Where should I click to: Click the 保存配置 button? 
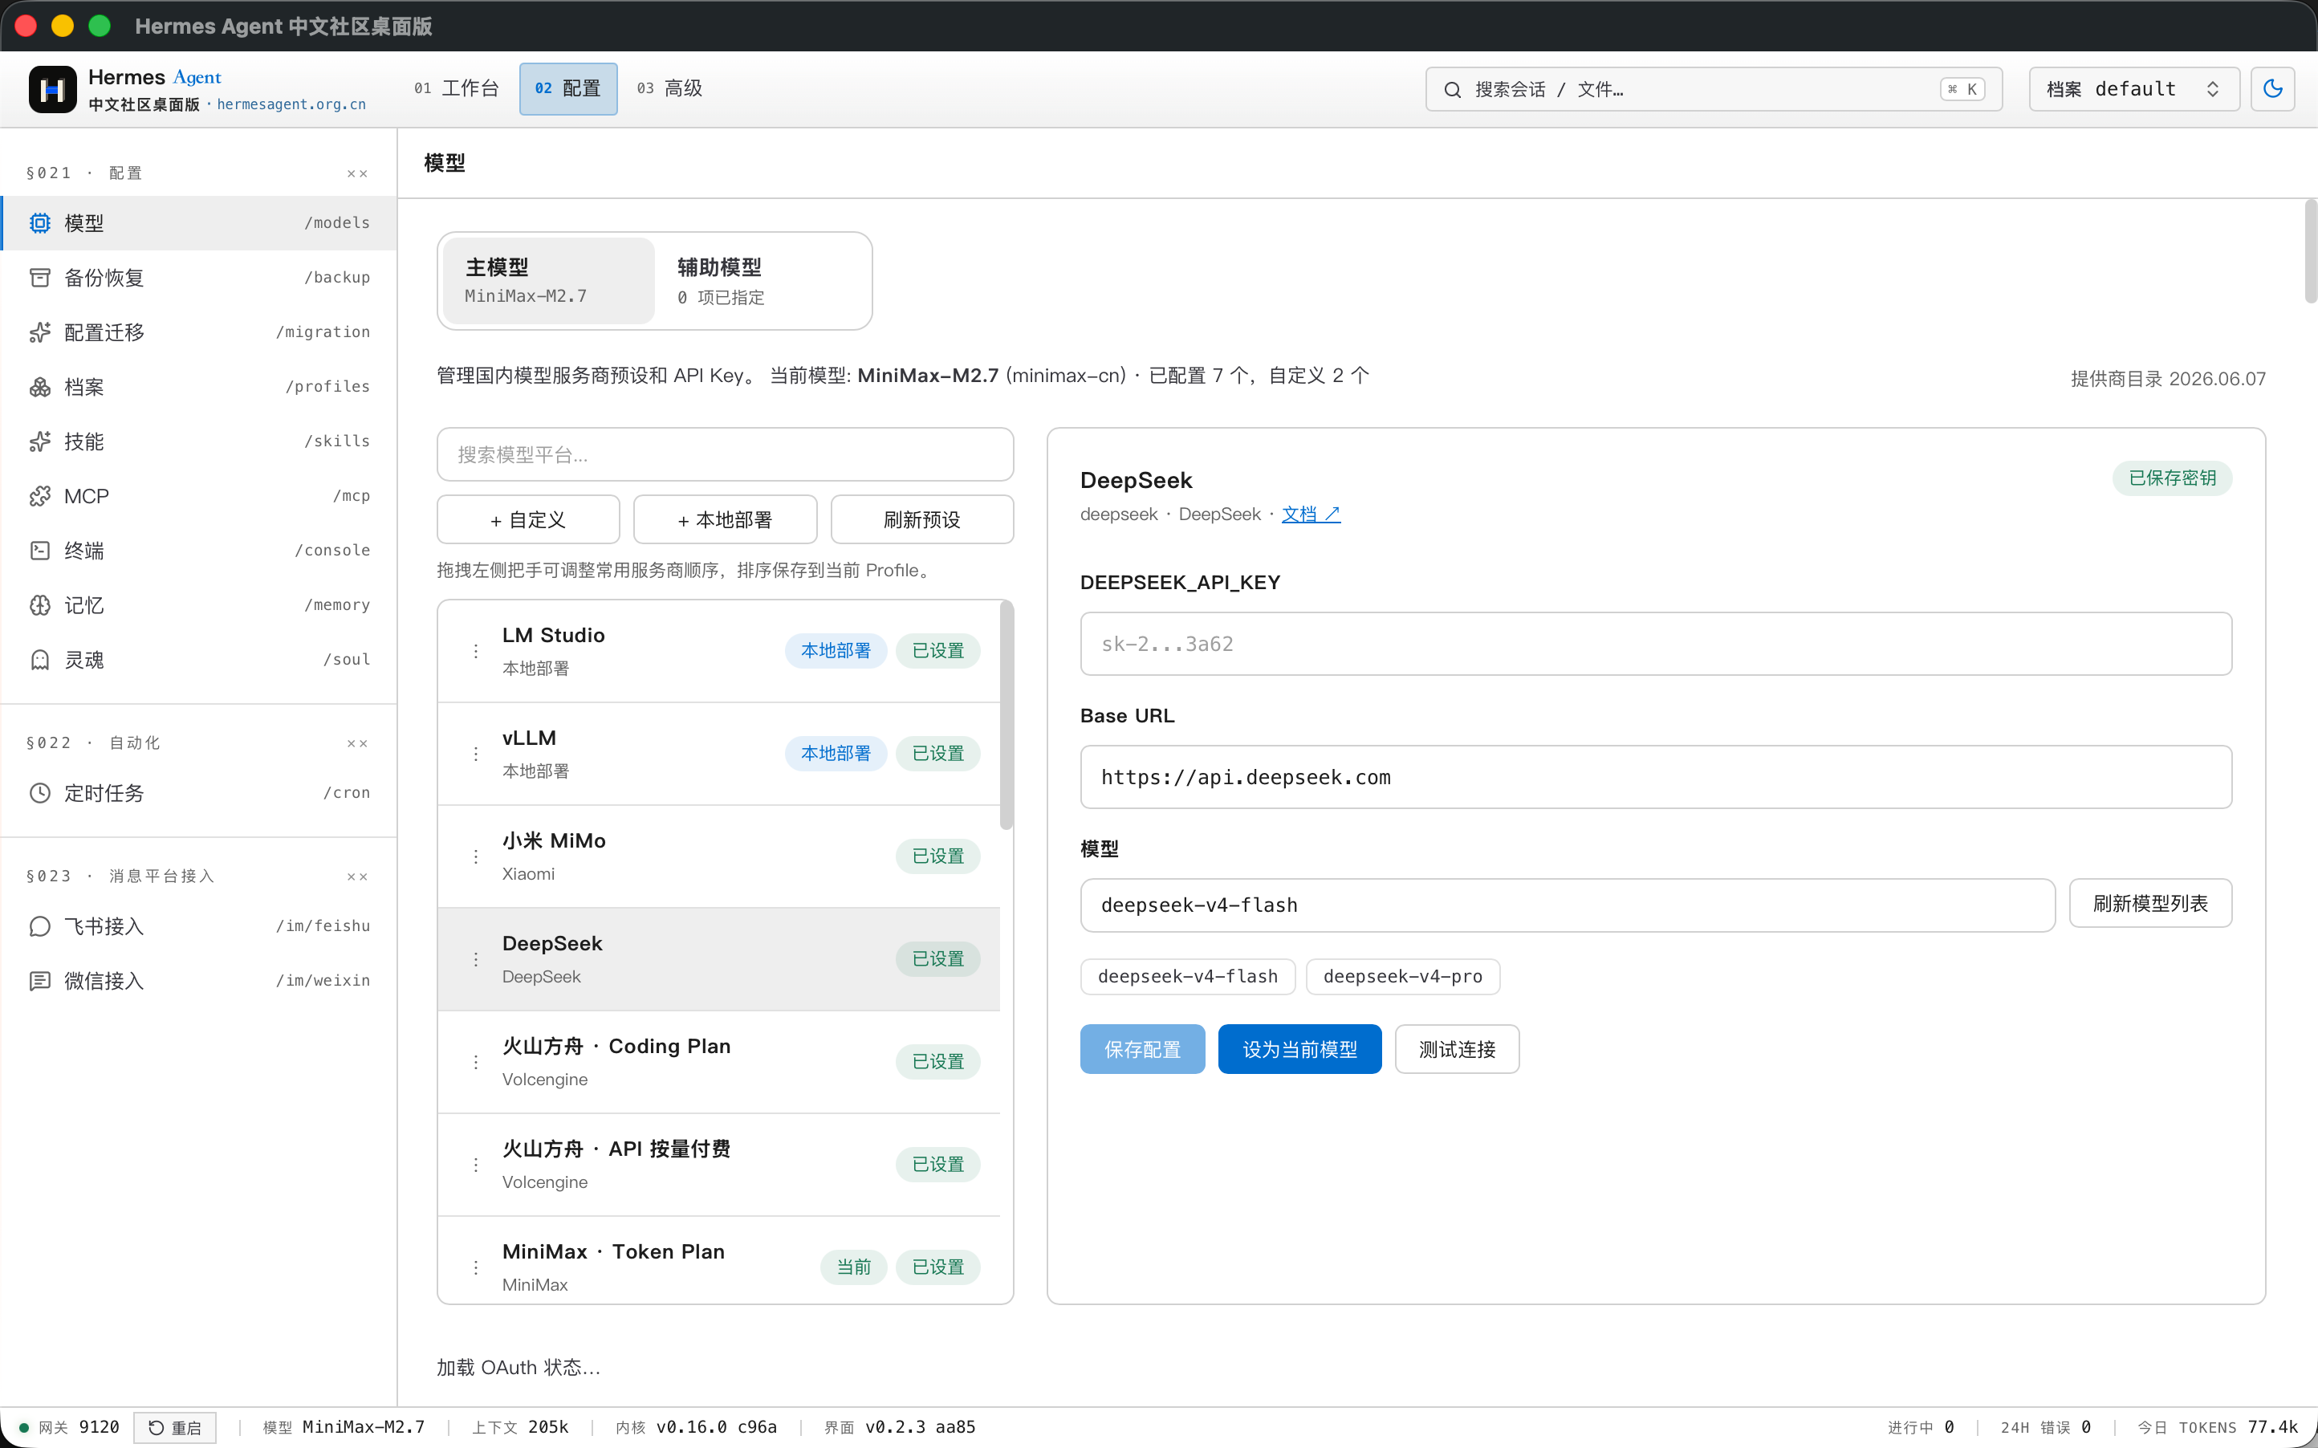coord(1142,1050)
